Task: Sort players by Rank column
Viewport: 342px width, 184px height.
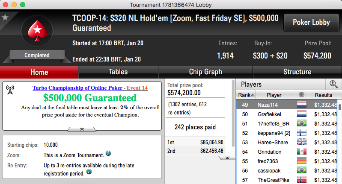Action: click(246, 95)
